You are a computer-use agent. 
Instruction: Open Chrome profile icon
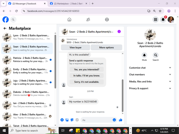click(x=169, y=11)
